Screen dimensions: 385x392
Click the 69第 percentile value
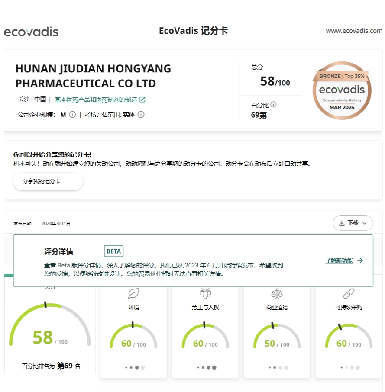pos(259,115)
